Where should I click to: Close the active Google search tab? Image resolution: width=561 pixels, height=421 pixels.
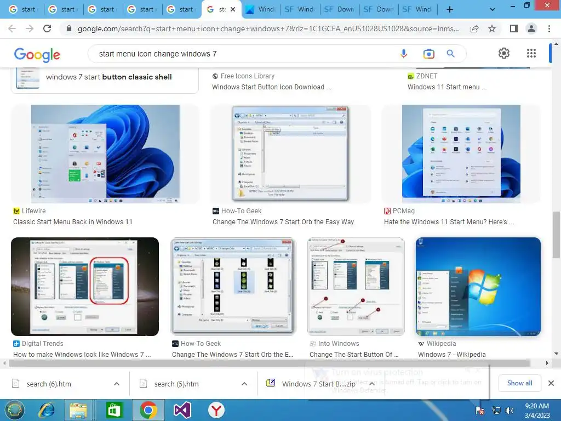(x=233, y=9)
